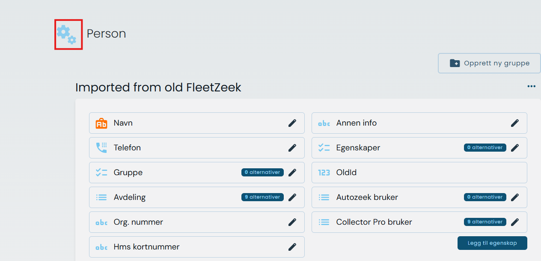Screen dimensions: 541x261
Task: Select the OldId property row
Action: (419, 173)
